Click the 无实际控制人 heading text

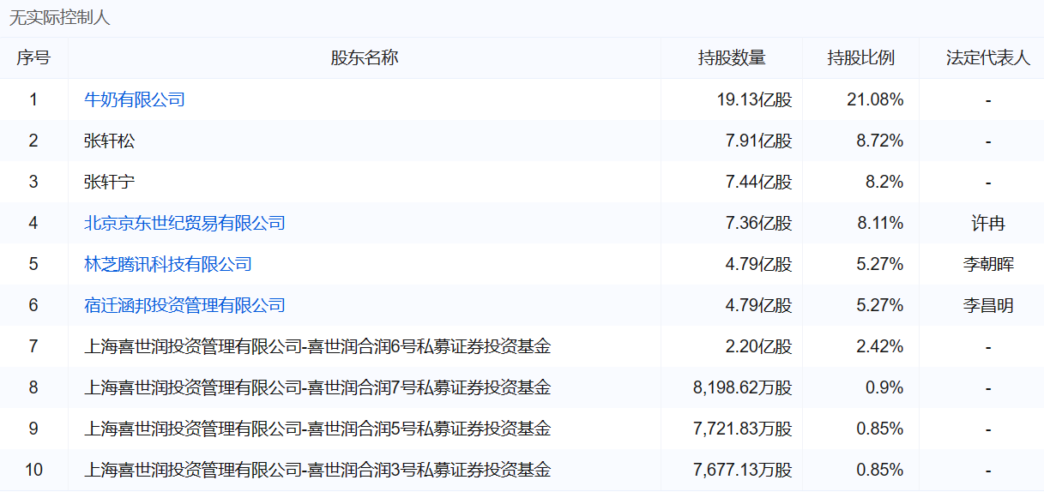[60, 18]
